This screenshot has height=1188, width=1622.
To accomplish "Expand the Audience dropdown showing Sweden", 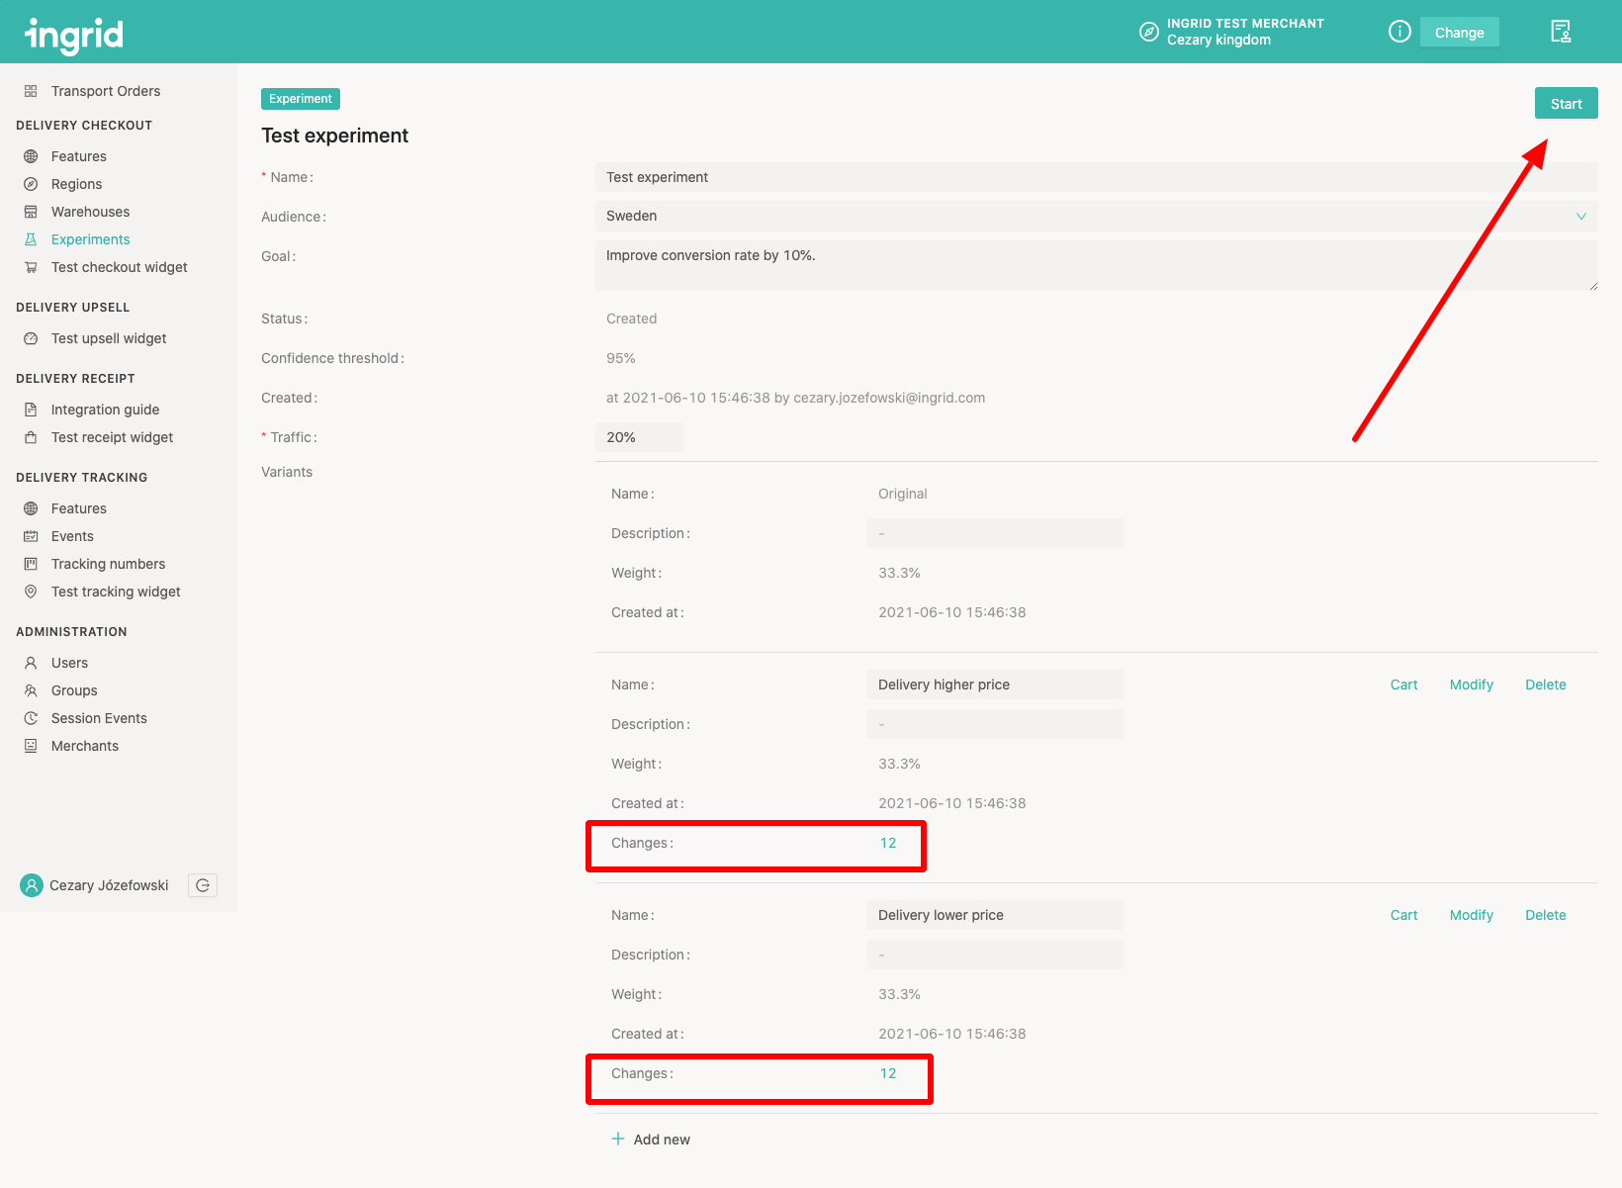I will [1096, 217].
